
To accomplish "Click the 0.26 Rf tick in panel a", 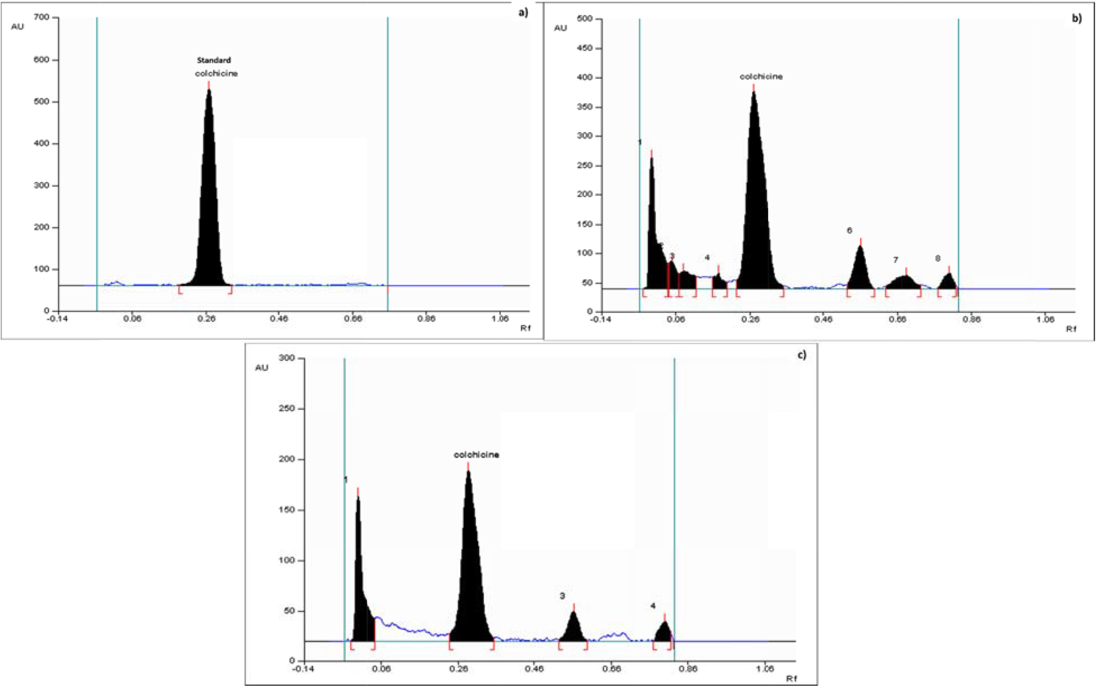I will [x=206, y=319].
